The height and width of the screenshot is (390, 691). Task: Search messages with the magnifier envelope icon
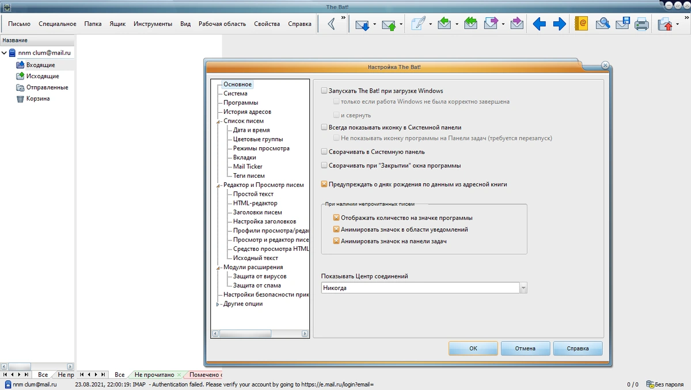[602, 24]
